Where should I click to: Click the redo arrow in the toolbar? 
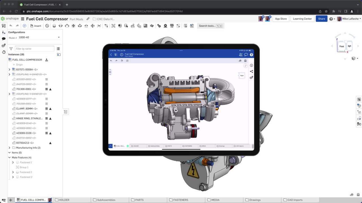pos(17,26)
